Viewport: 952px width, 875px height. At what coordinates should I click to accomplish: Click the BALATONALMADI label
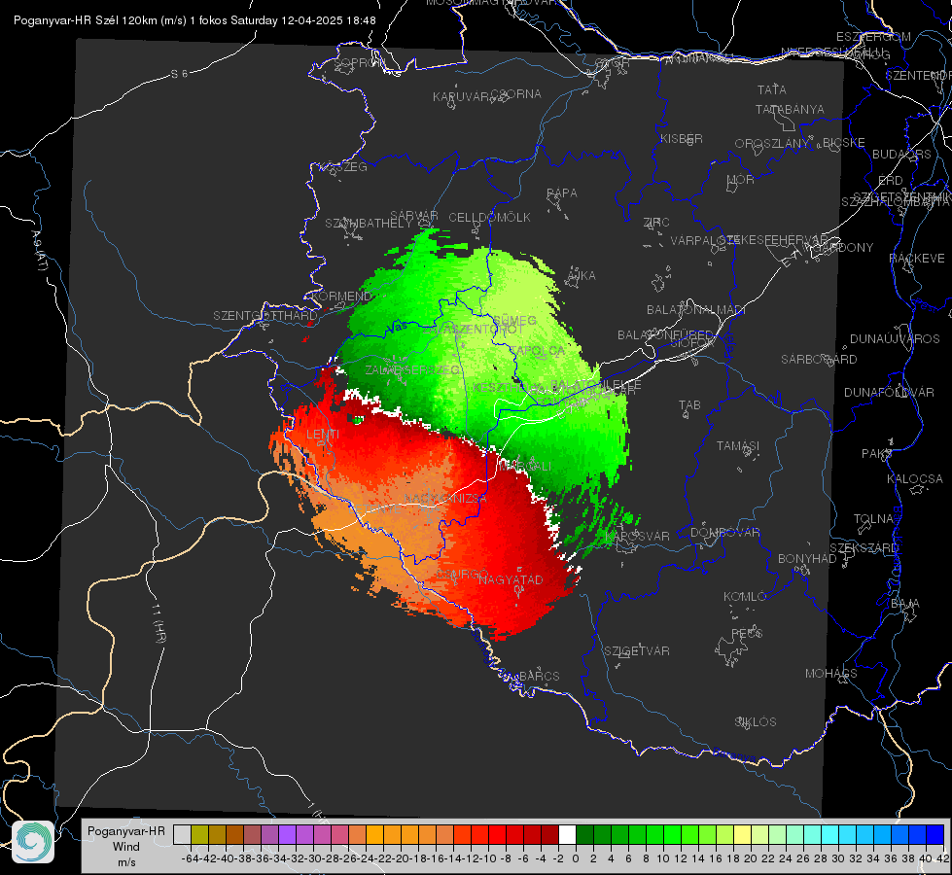(x=696, y=310)
